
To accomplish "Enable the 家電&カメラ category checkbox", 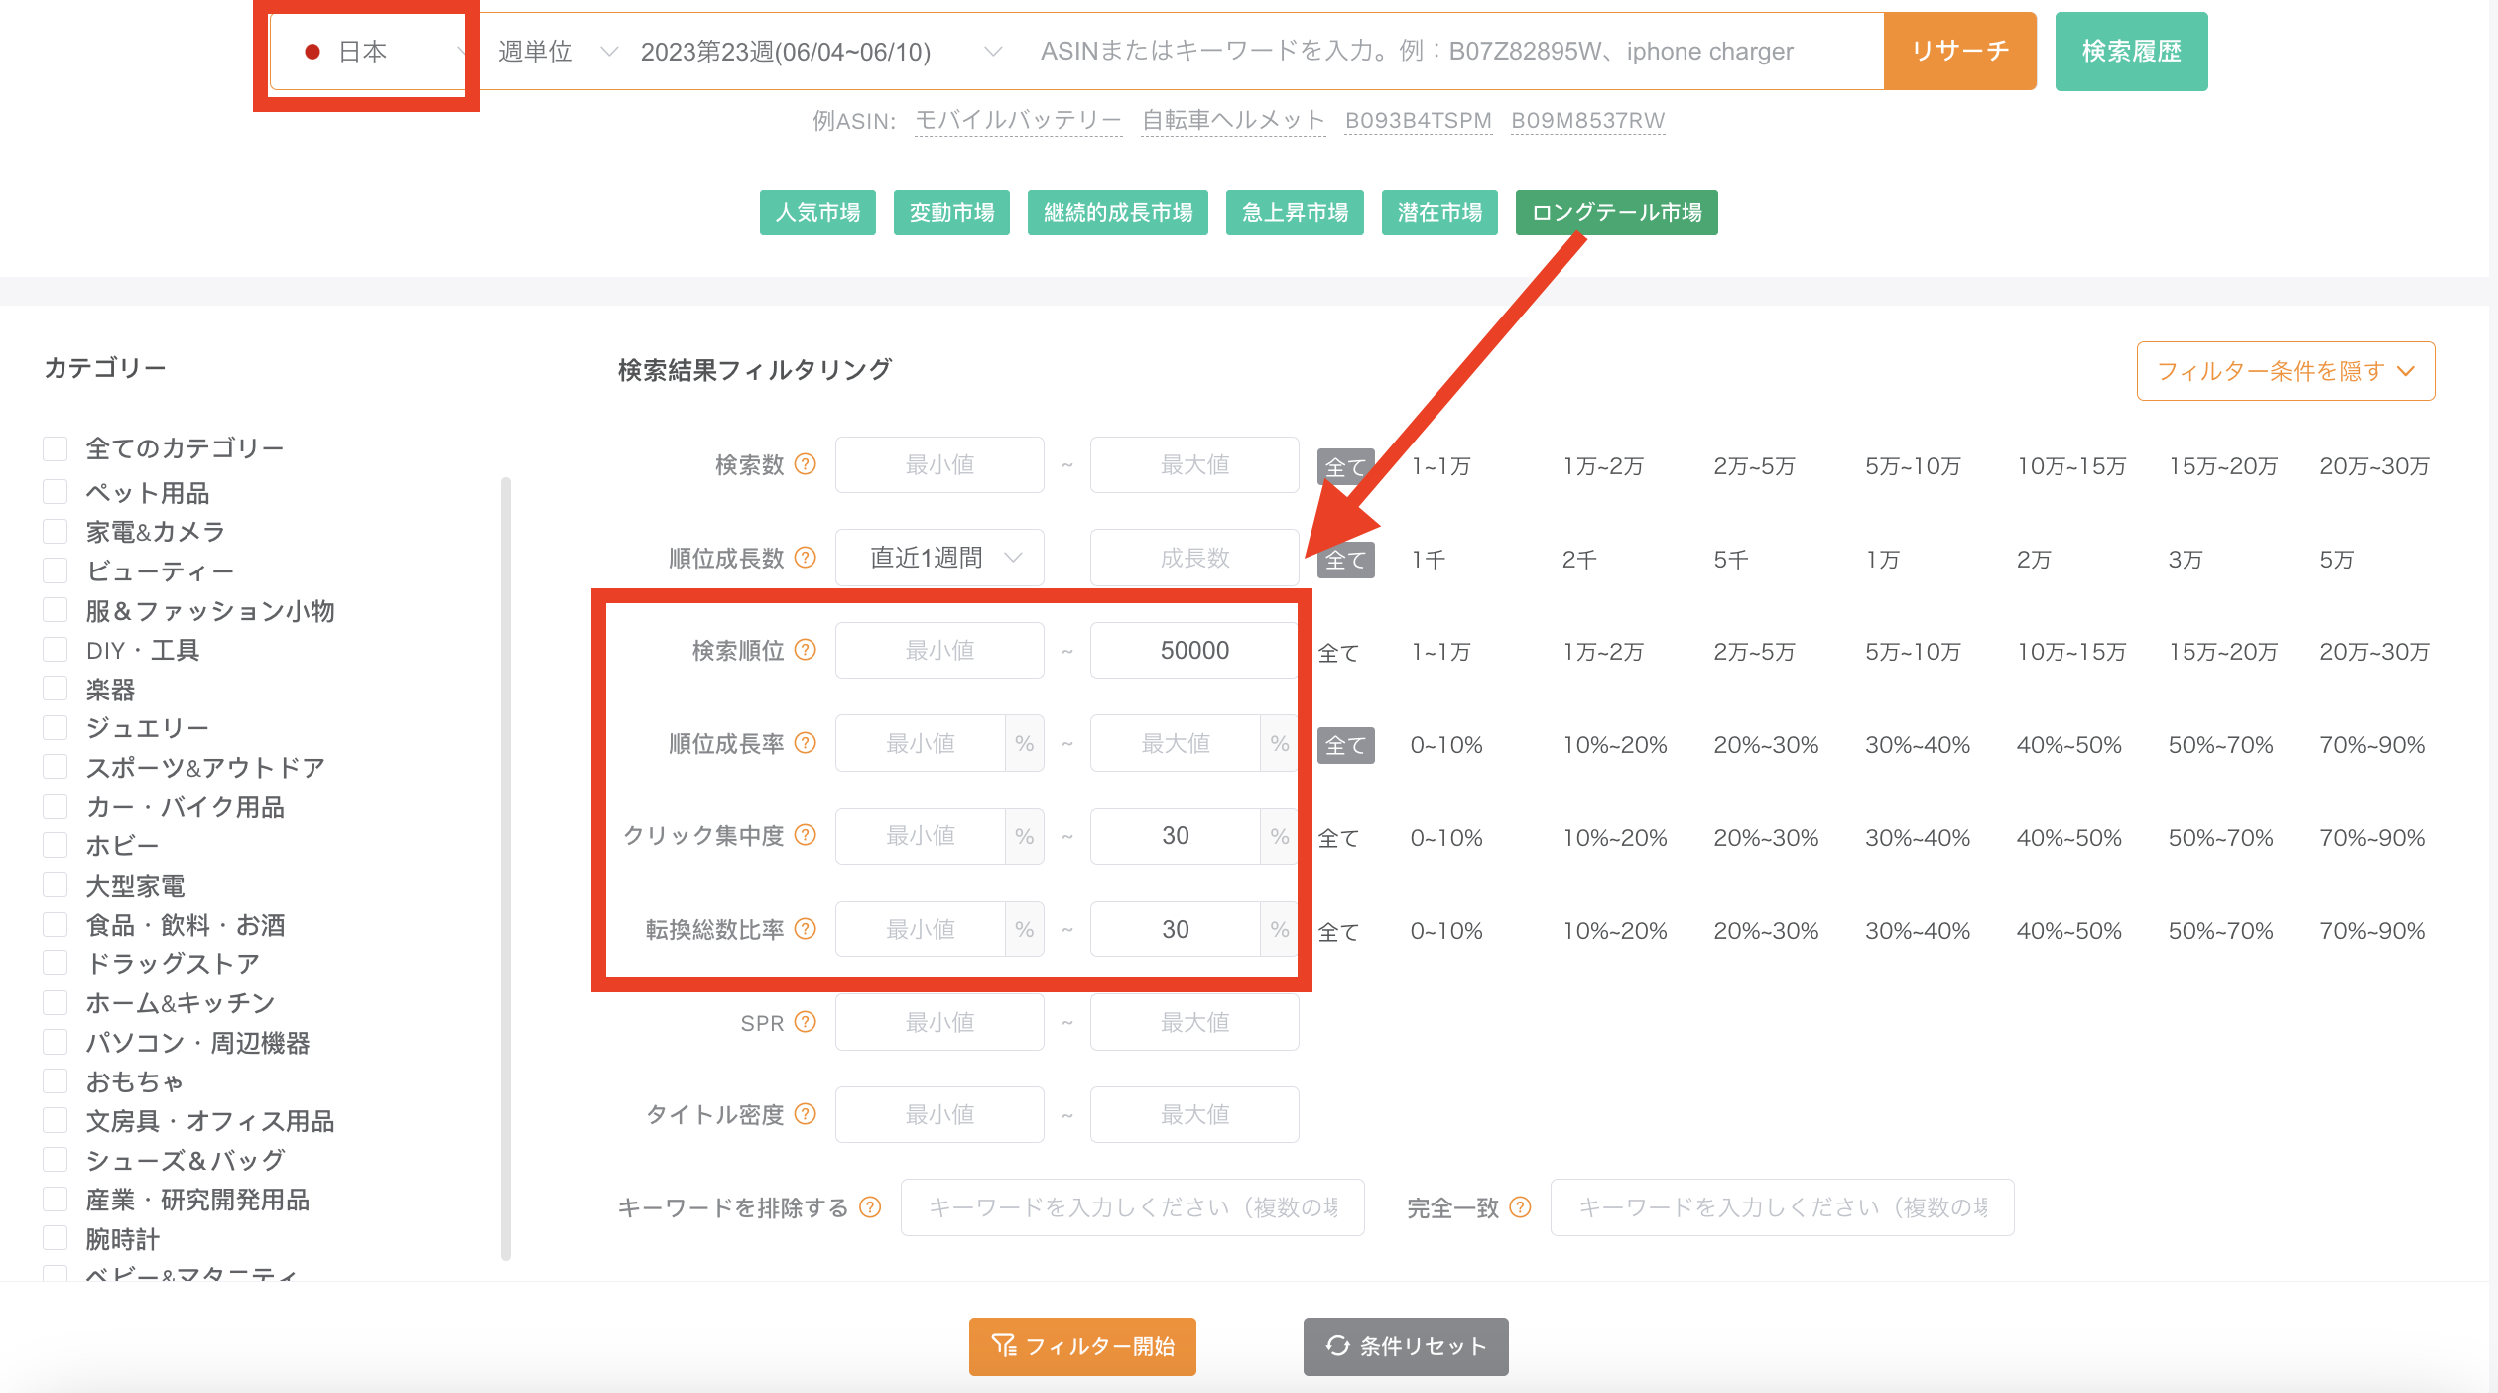I will click(x=56, y=531).
